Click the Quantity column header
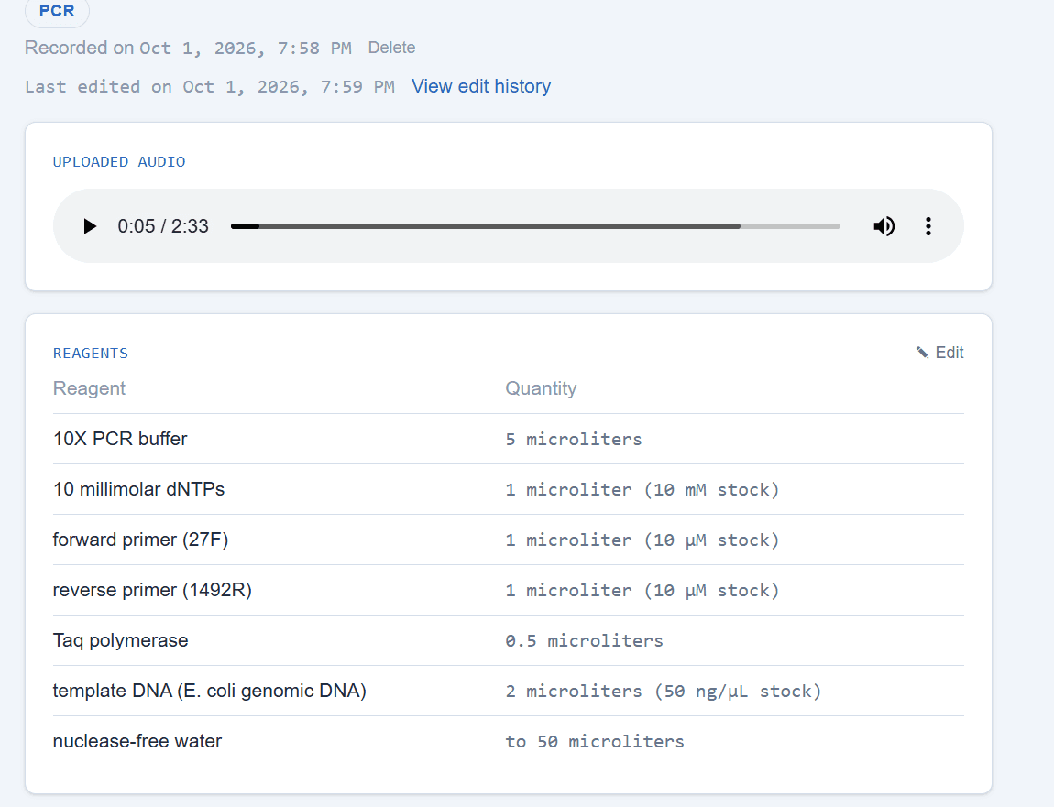 [x=541, y=388]
